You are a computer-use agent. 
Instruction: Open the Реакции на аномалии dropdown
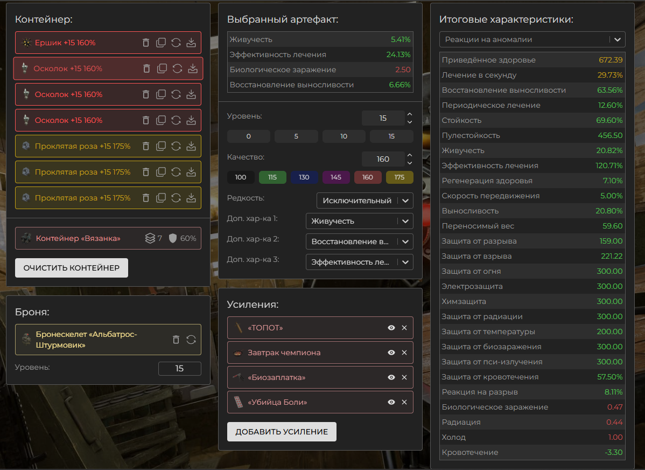point(532,39)
